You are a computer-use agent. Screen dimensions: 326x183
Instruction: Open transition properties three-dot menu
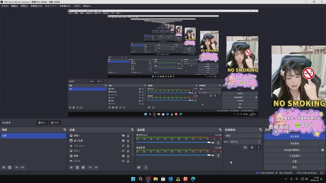[x=259, y=148]
